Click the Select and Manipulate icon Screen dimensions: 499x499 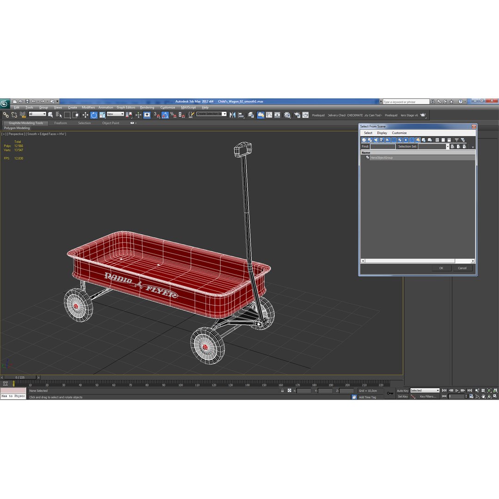[138, 115]
